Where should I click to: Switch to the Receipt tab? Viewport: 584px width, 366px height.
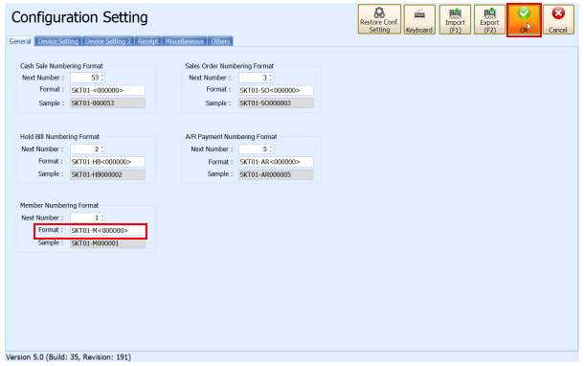(x=147, y=41)
